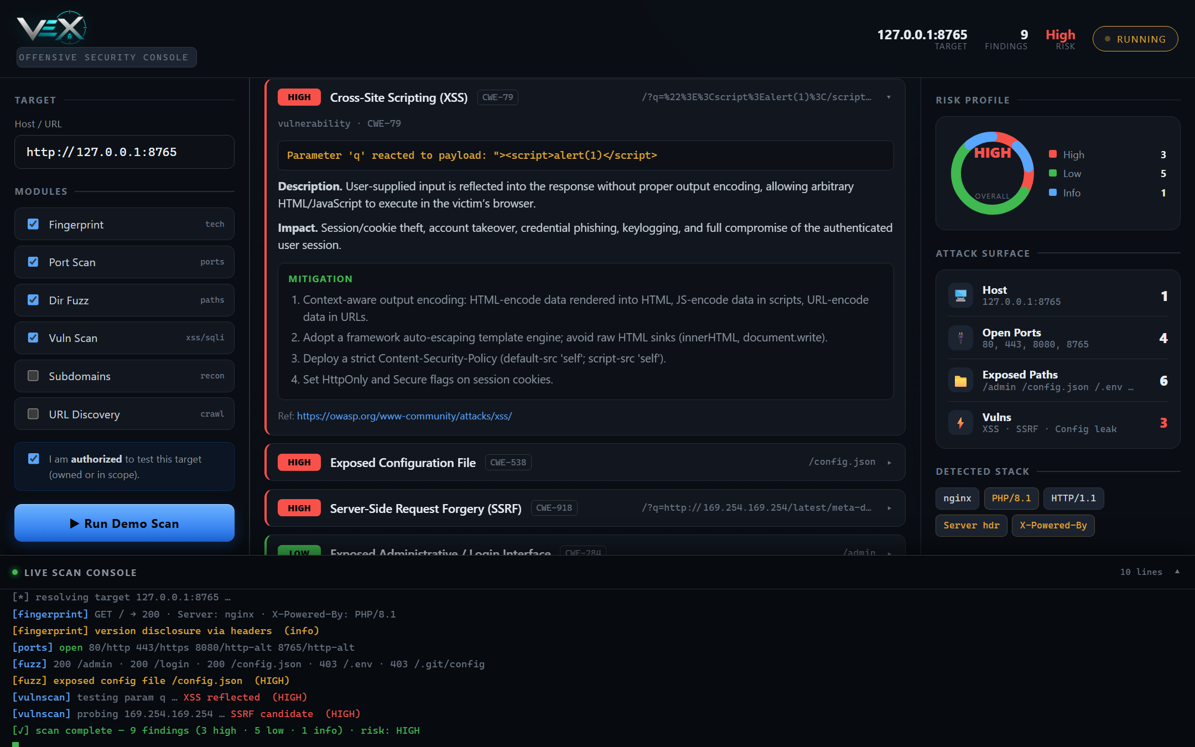This screenshot has width=1195, height=747.
Task: Click the Host / URL input field
Action: pyautogui.click(x=124, y=152)
